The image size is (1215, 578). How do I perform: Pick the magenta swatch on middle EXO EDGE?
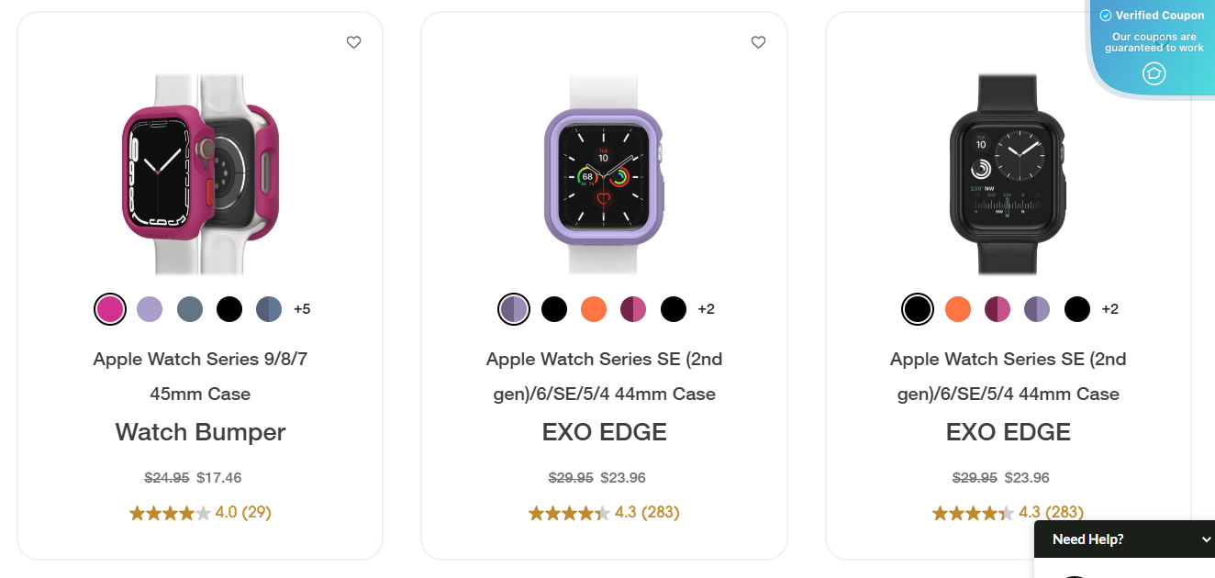pos(633,309)
